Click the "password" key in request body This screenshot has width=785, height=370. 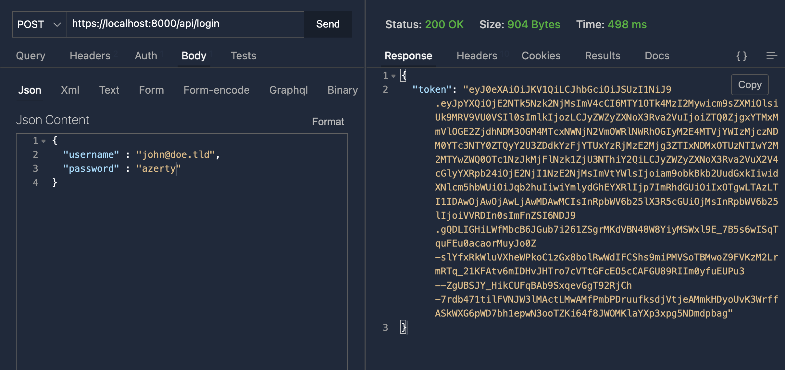pyautogui.click(x=91, y=168)
